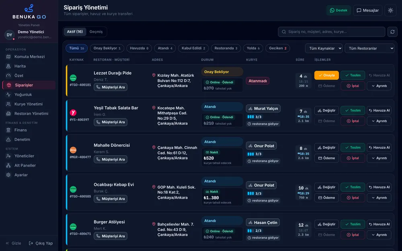Click the Onay Bekliyor status badge
The height and width of the screenshot is (251, 402).
(222, 72)
